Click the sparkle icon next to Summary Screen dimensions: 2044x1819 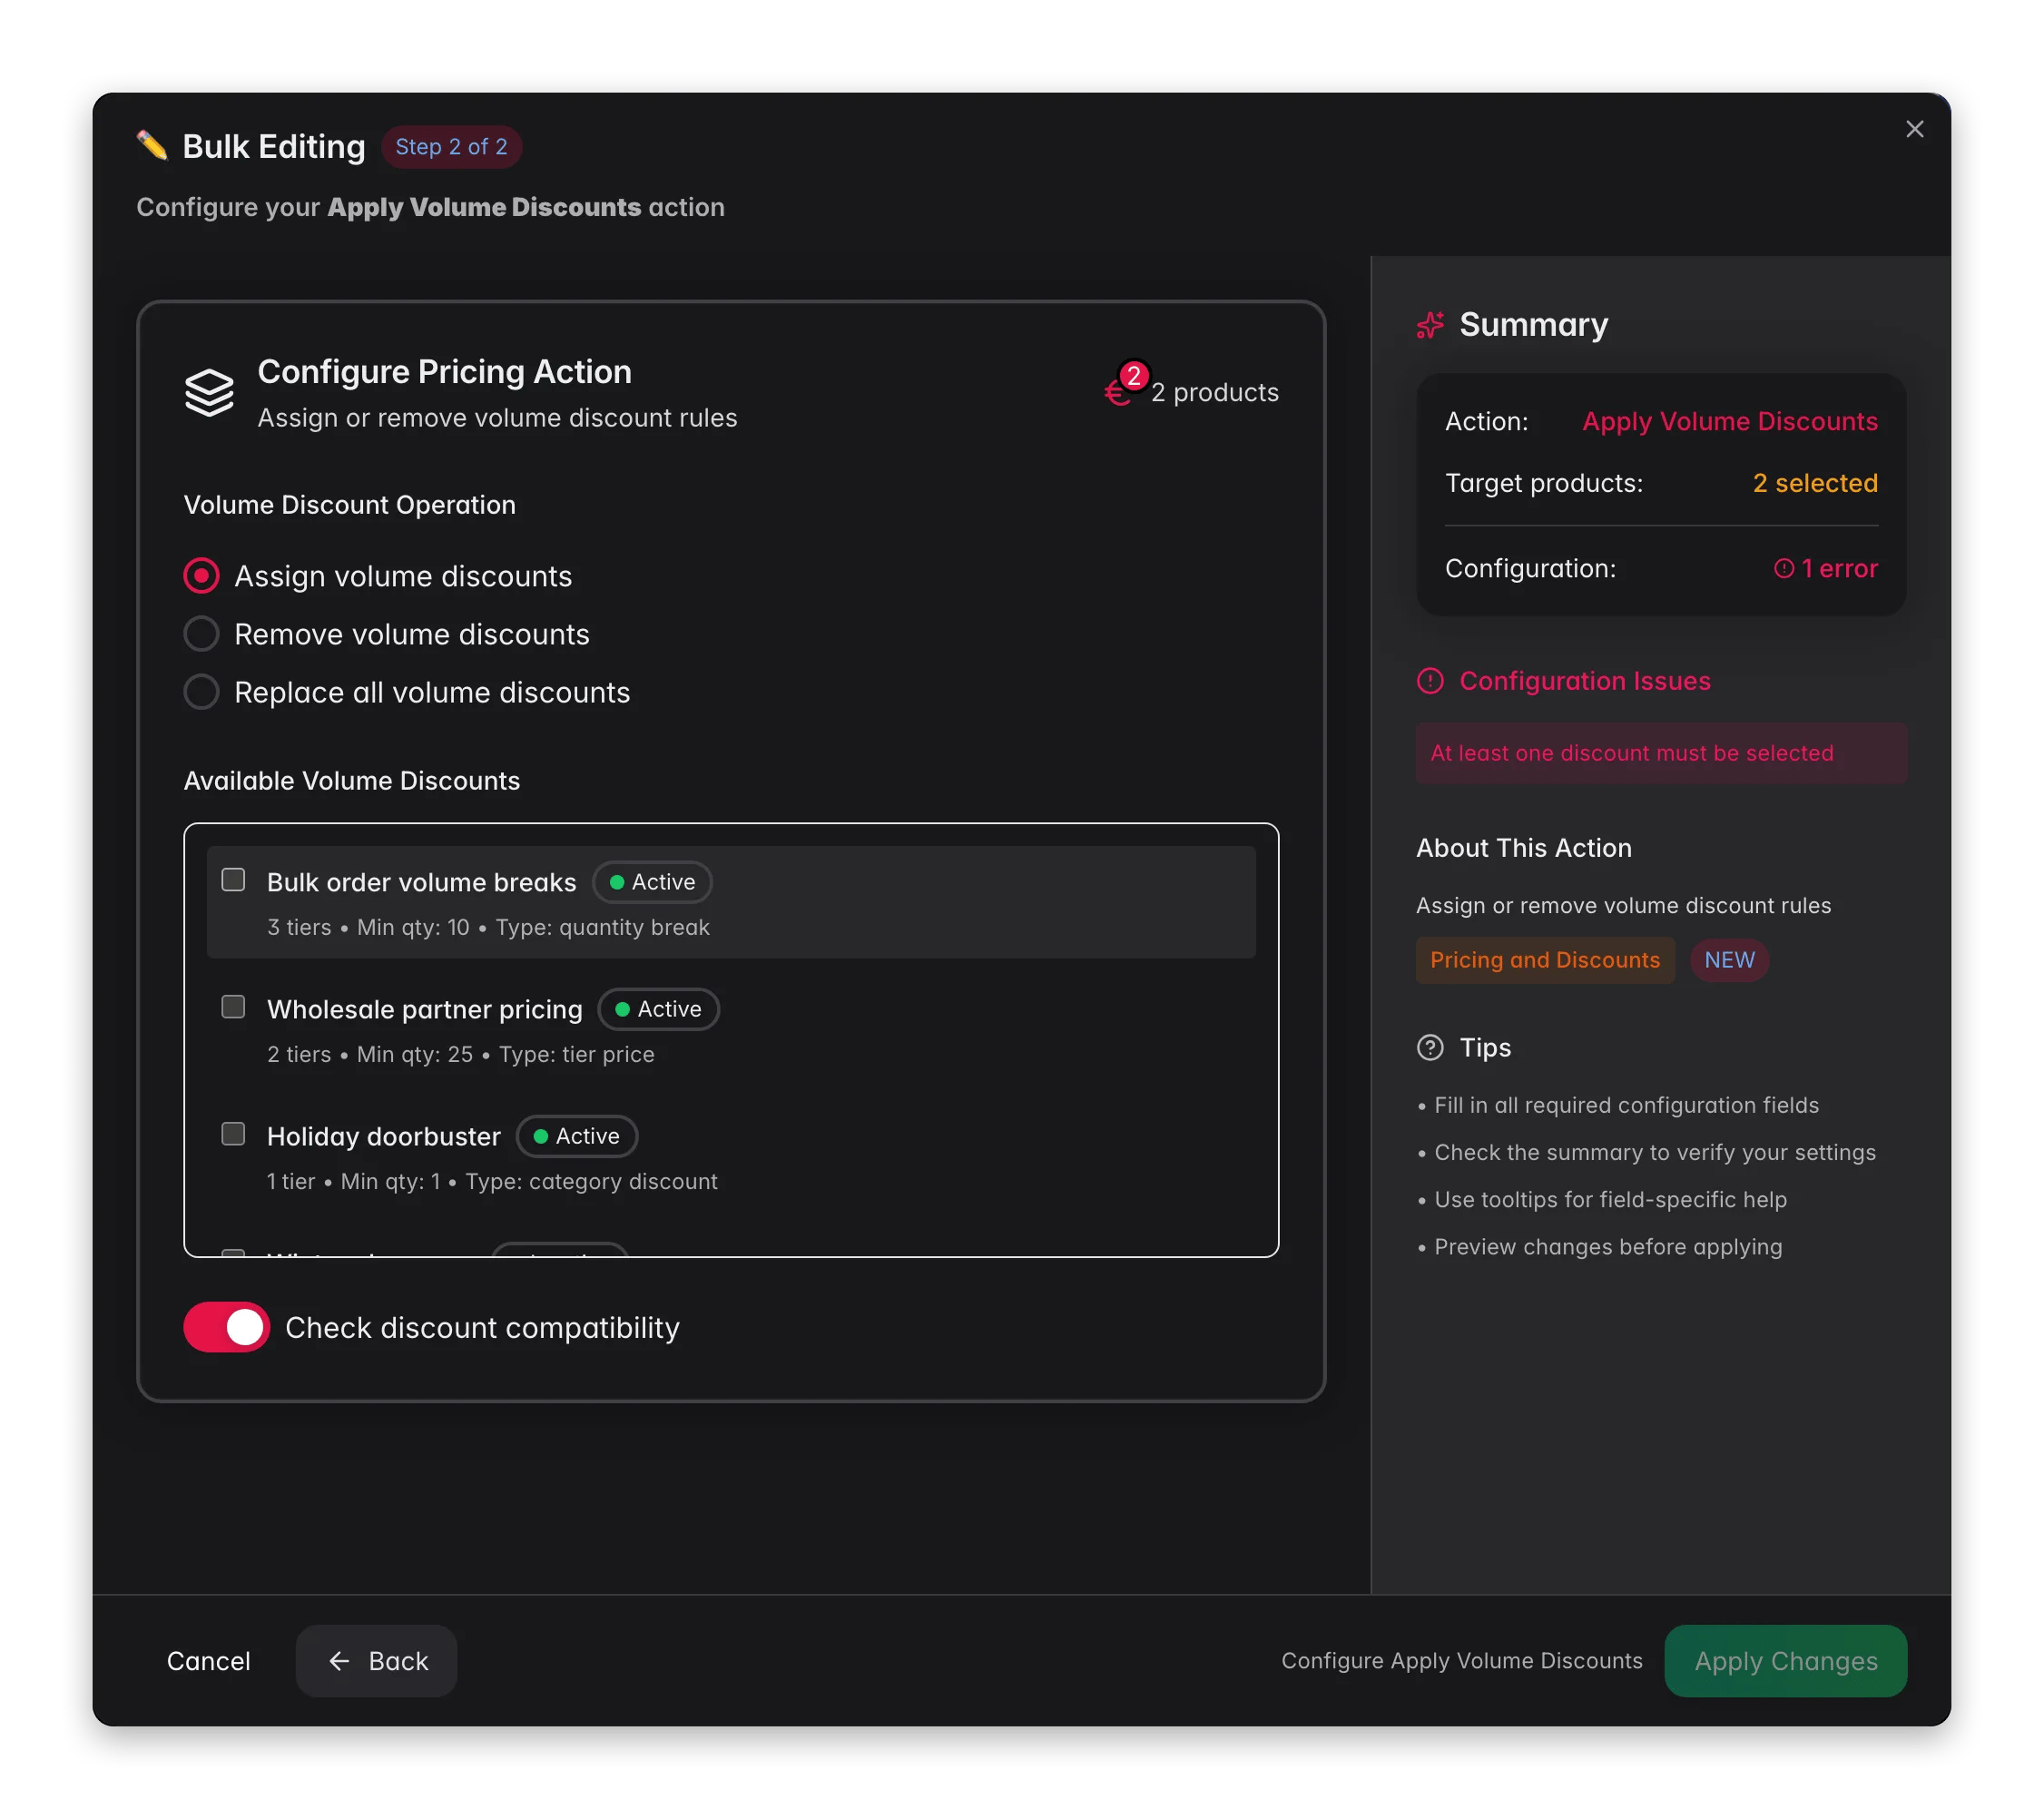[1430, 325]
